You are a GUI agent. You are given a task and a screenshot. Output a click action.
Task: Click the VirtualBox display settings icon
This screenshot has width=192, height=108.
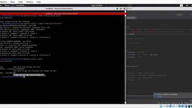pos(179,106)
